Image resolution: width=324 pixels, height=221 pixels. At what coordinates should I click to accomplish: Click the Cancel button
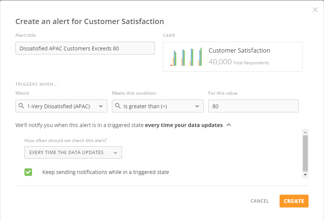pos(260,201)
